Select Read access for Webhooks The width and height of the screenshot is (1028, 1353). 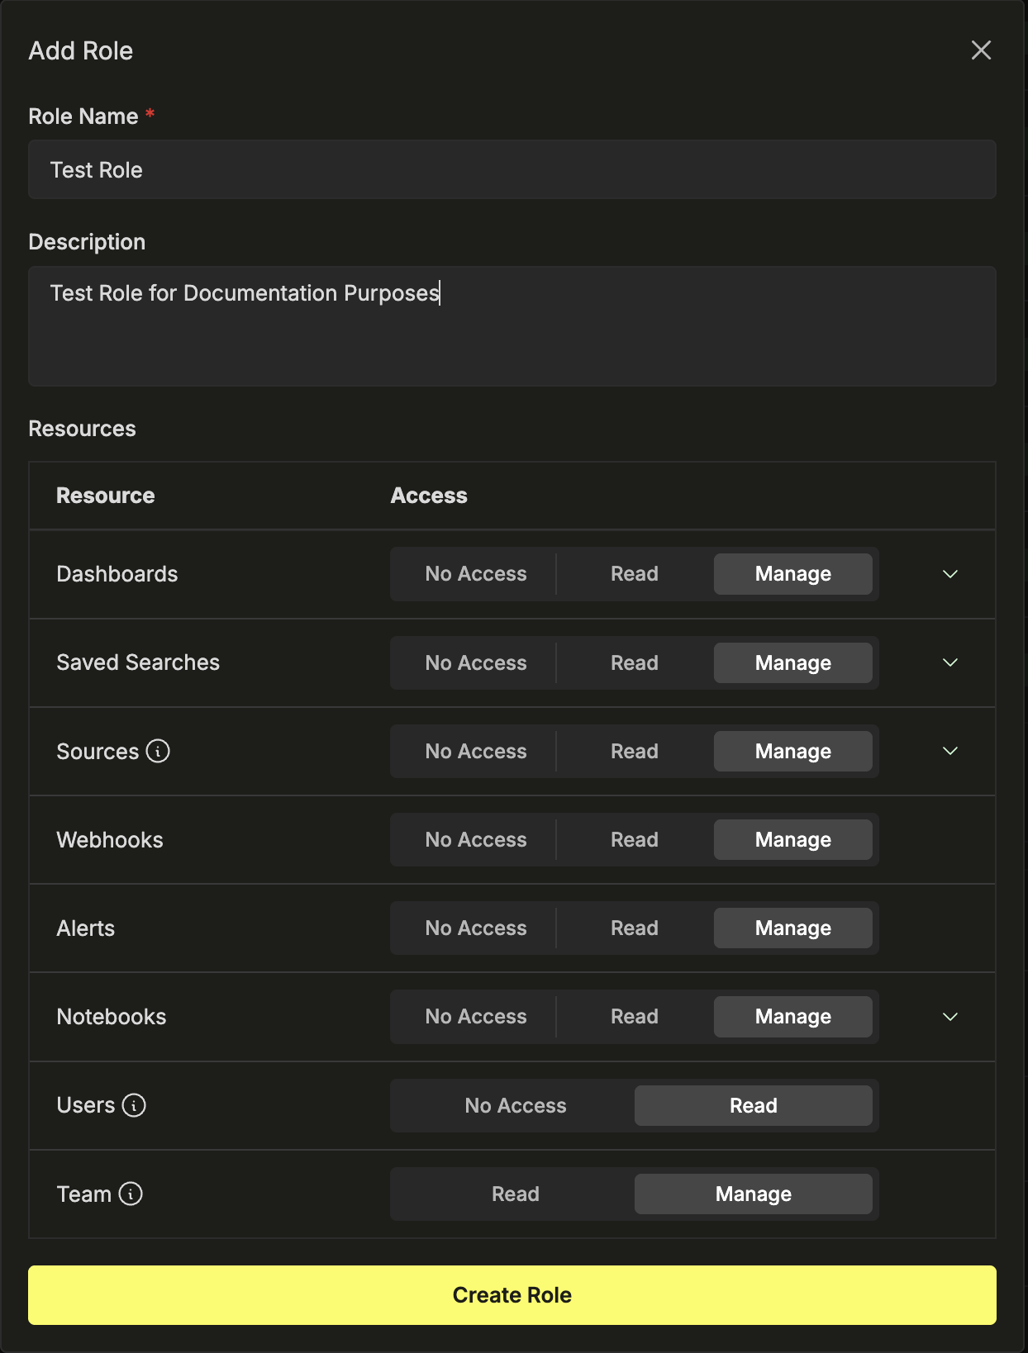(634, 839)
